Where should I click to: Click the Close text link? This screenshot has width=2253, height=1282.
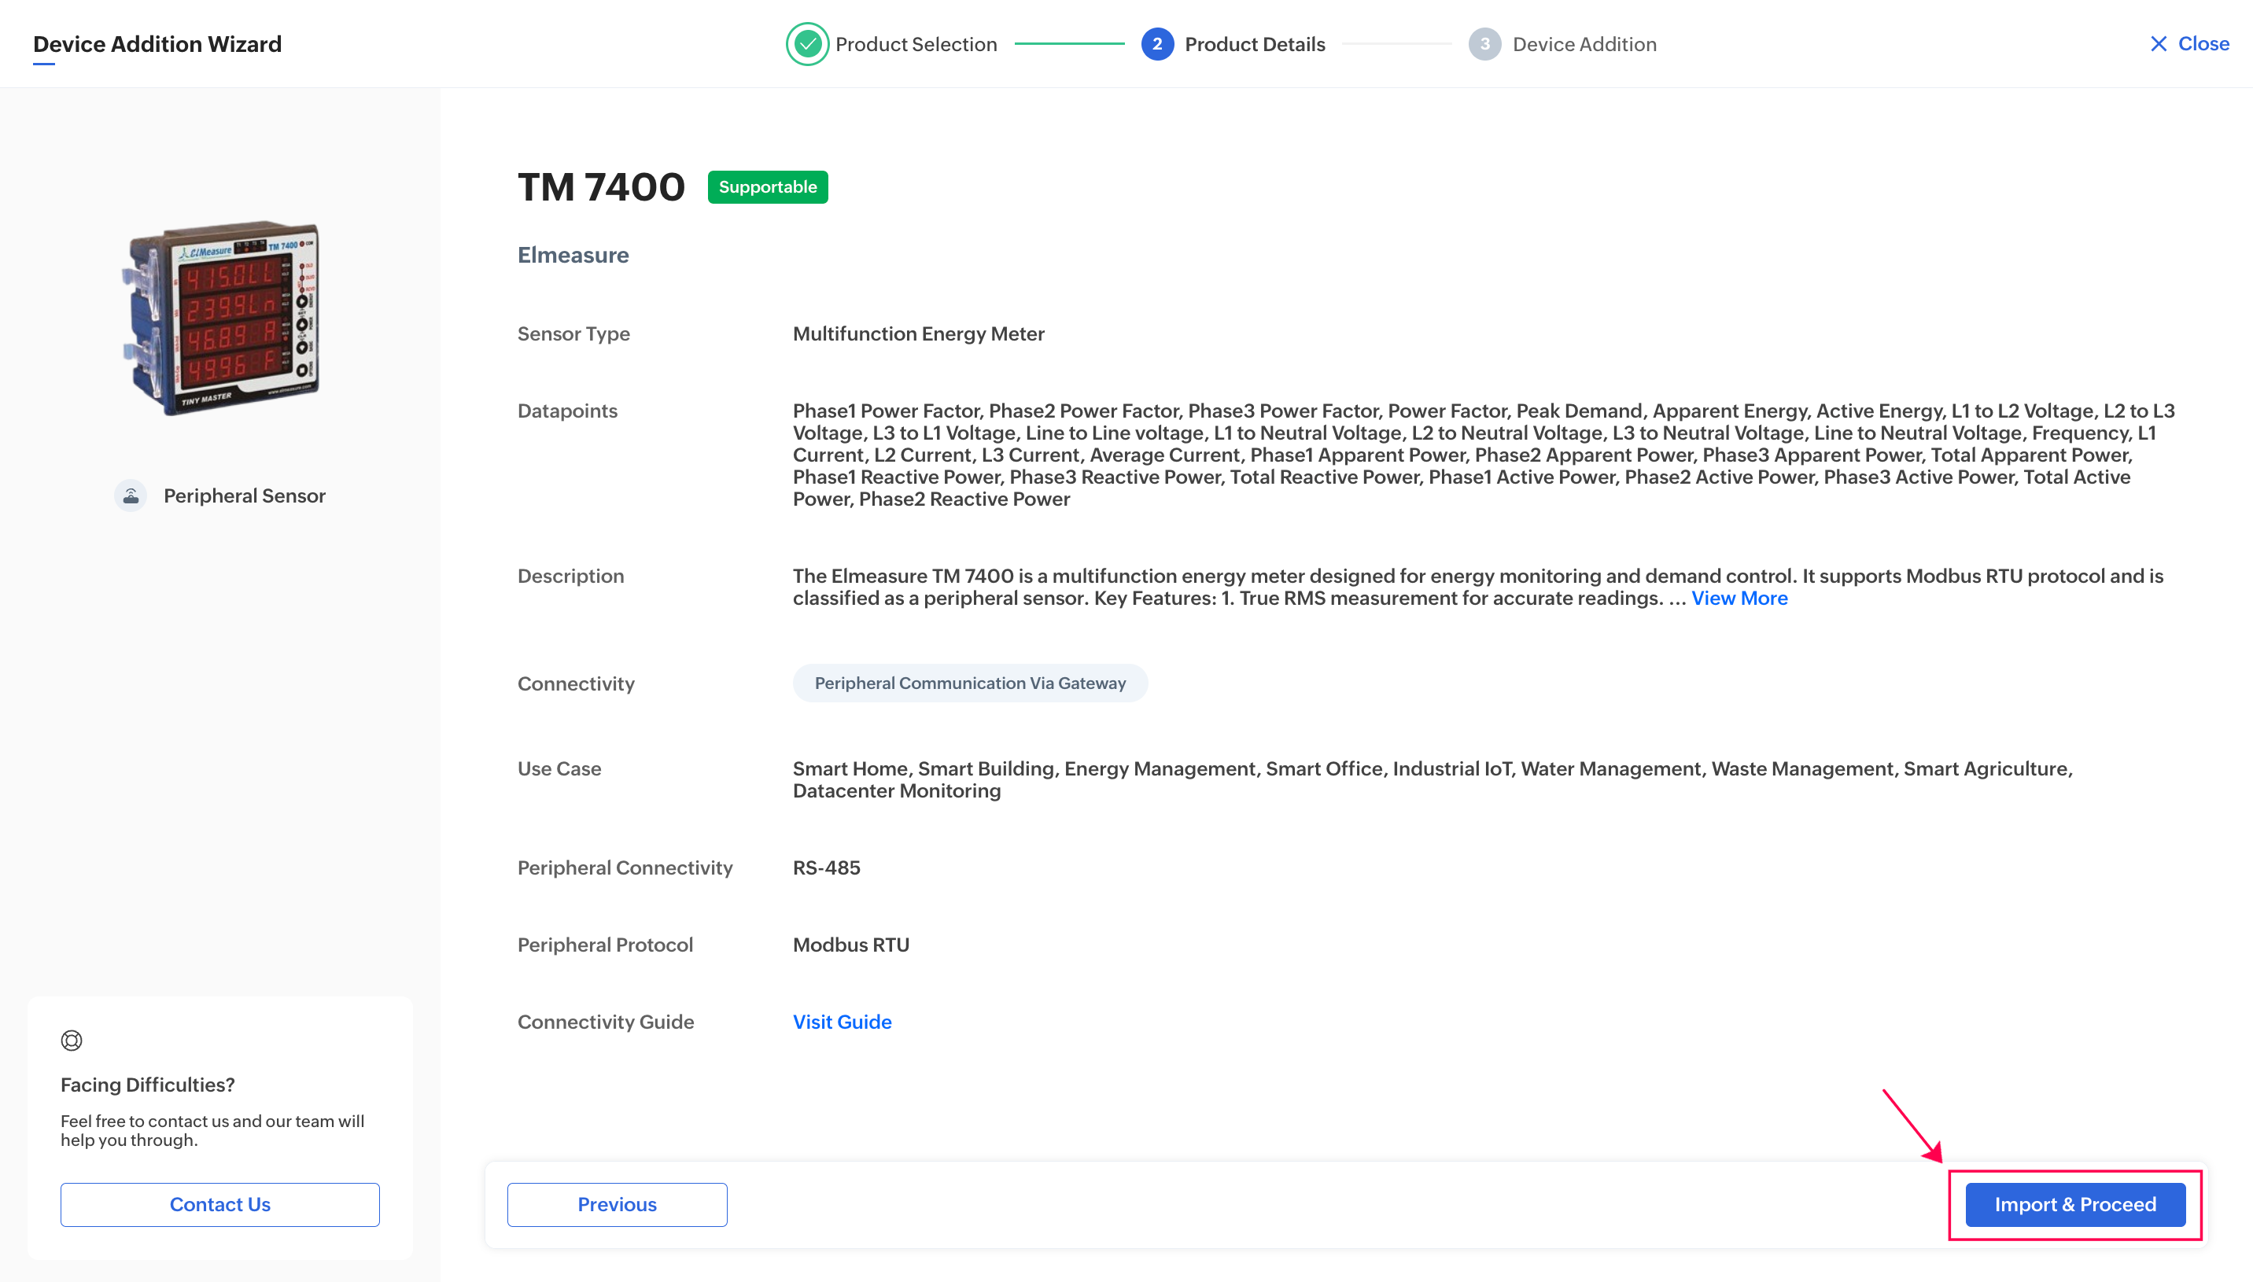pyautogui.click(x=2203, y=44)
